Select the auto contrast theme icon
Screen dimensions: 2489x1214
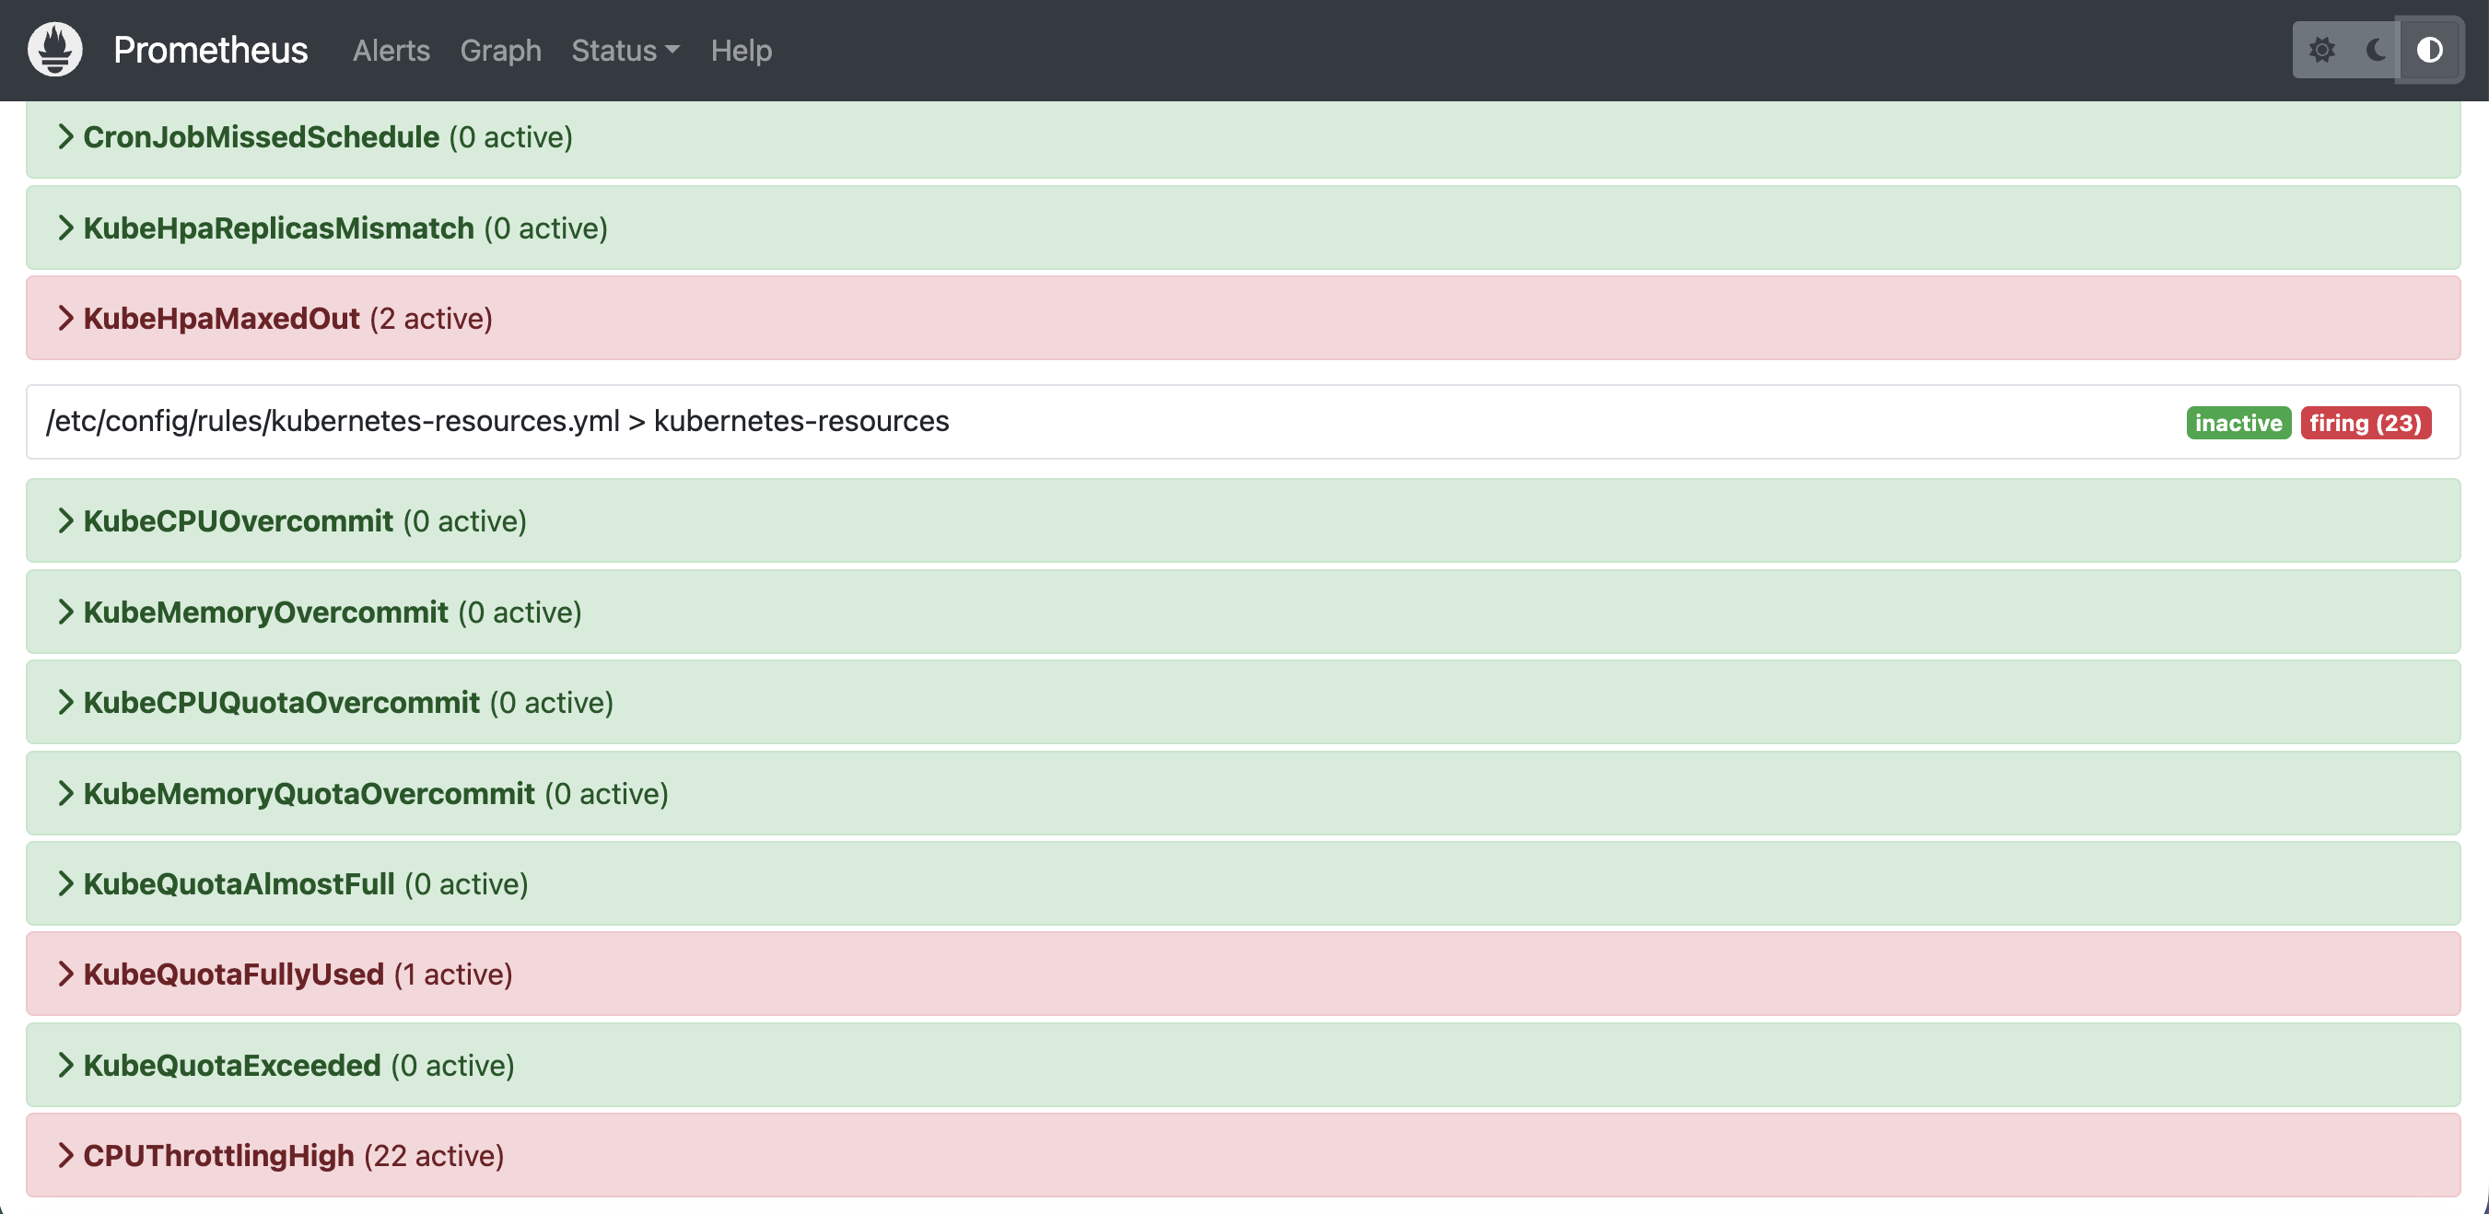click(x=2429, y=51)
